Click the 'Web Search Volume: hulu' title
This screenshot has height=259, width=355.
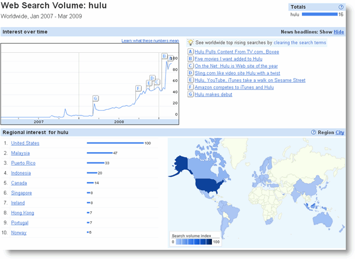click(x=54, y=5)
